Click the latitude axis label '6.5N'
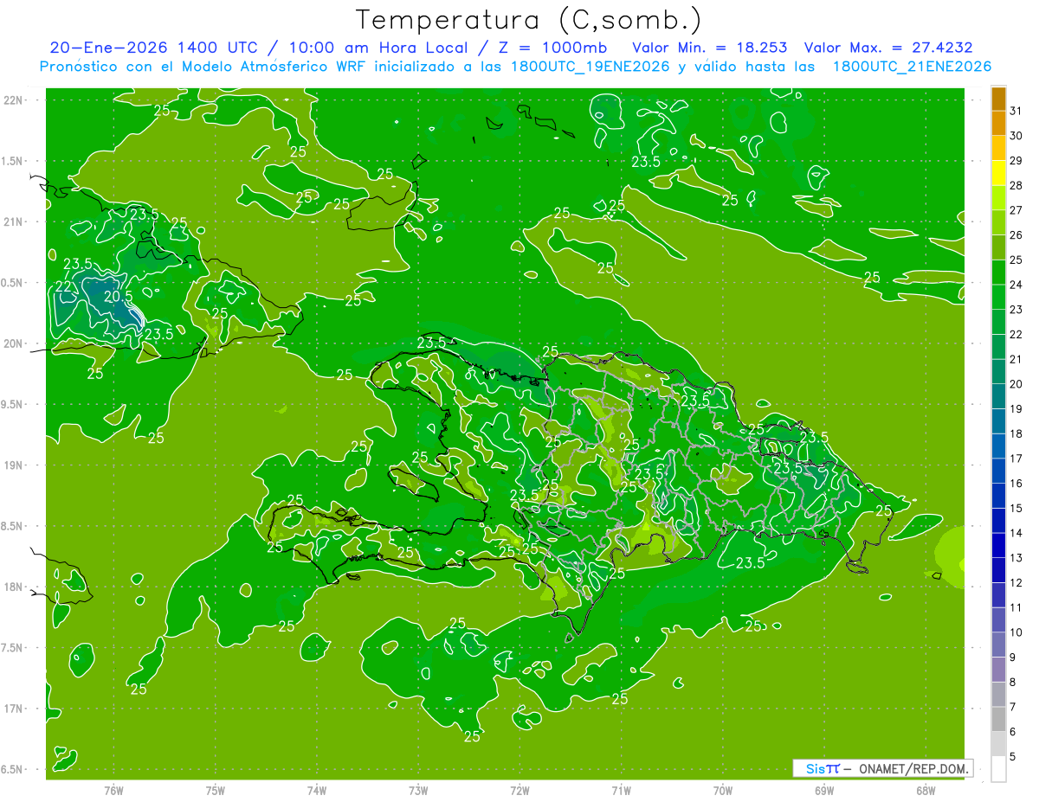1039x802 pixels. 13,769
